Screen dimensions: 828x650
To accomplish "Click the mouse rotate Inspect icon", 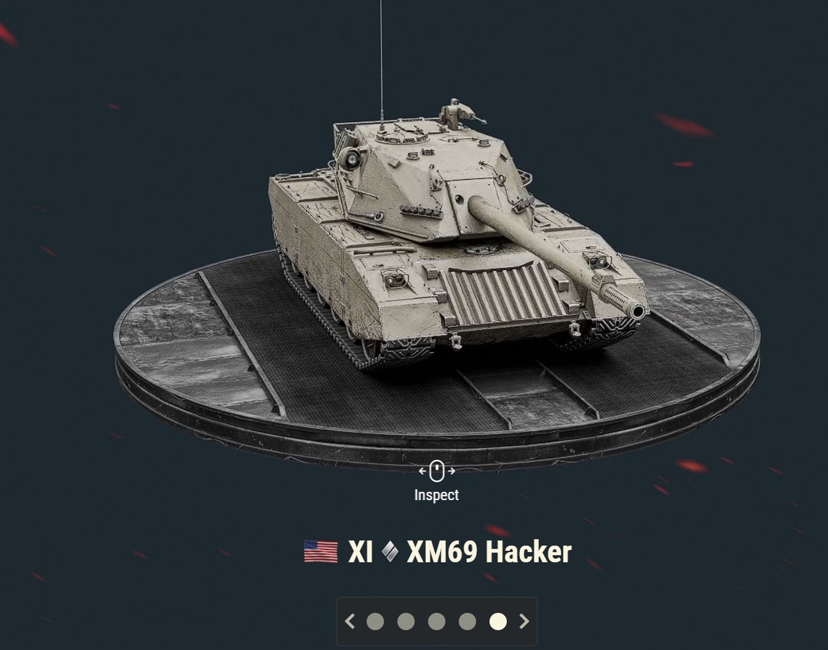I will pos(436,471).
